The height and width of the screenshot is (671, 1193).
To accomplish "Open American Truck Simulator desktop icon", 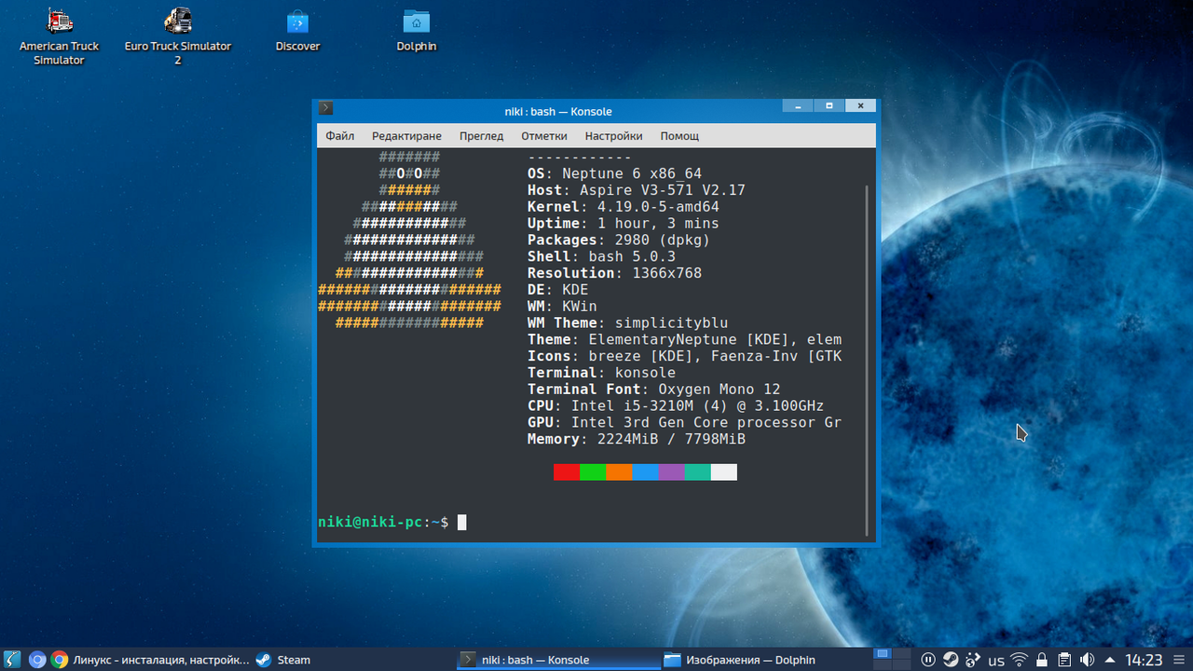I will coord(59,37).
